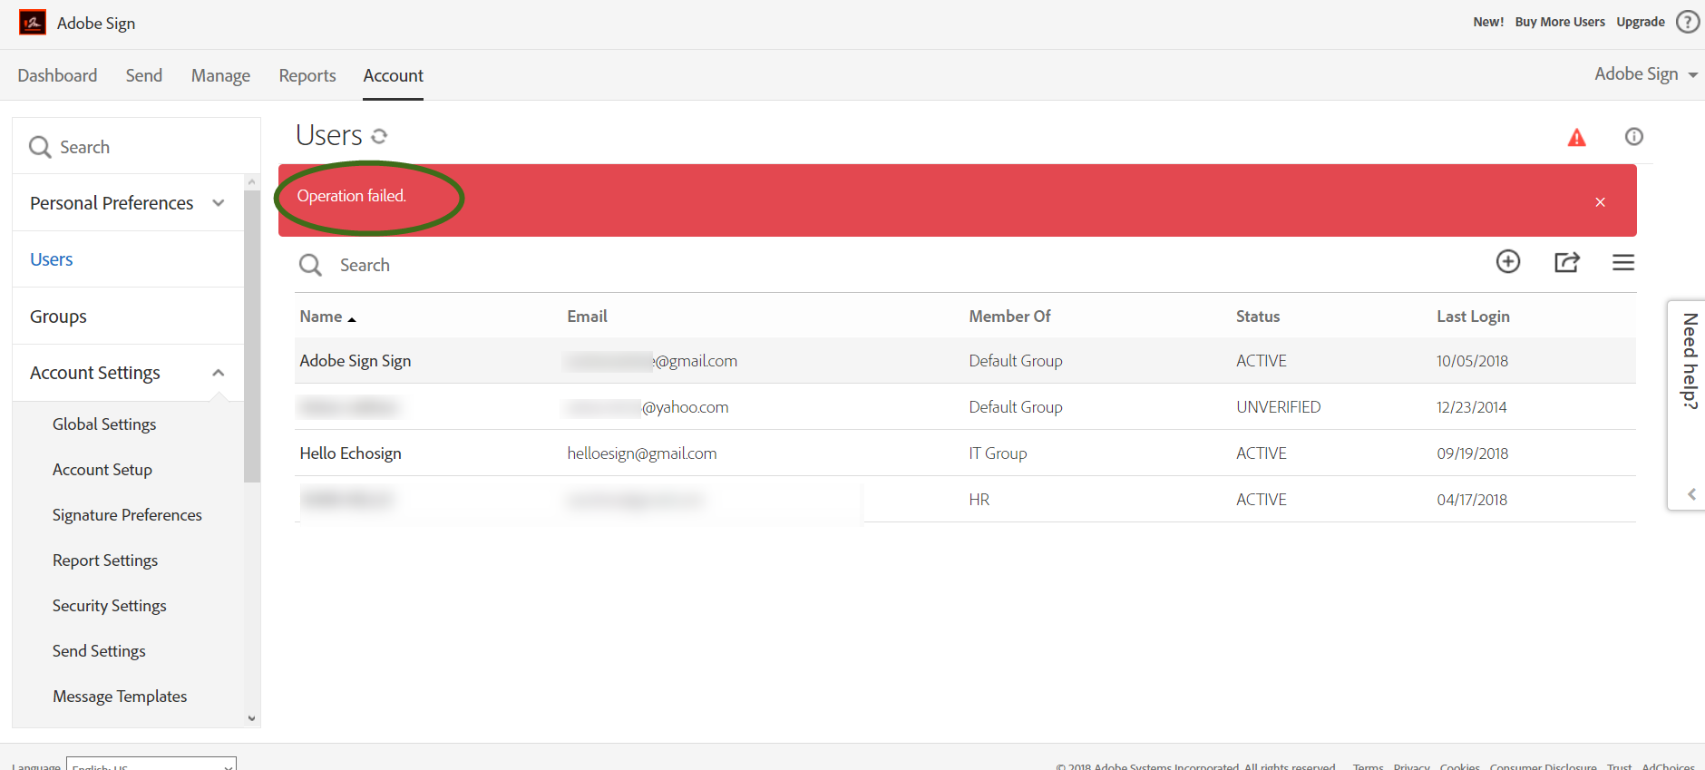
Task: Open the hamburger options menu icon
Action: pyautogui.click(x=1623, y=263)
